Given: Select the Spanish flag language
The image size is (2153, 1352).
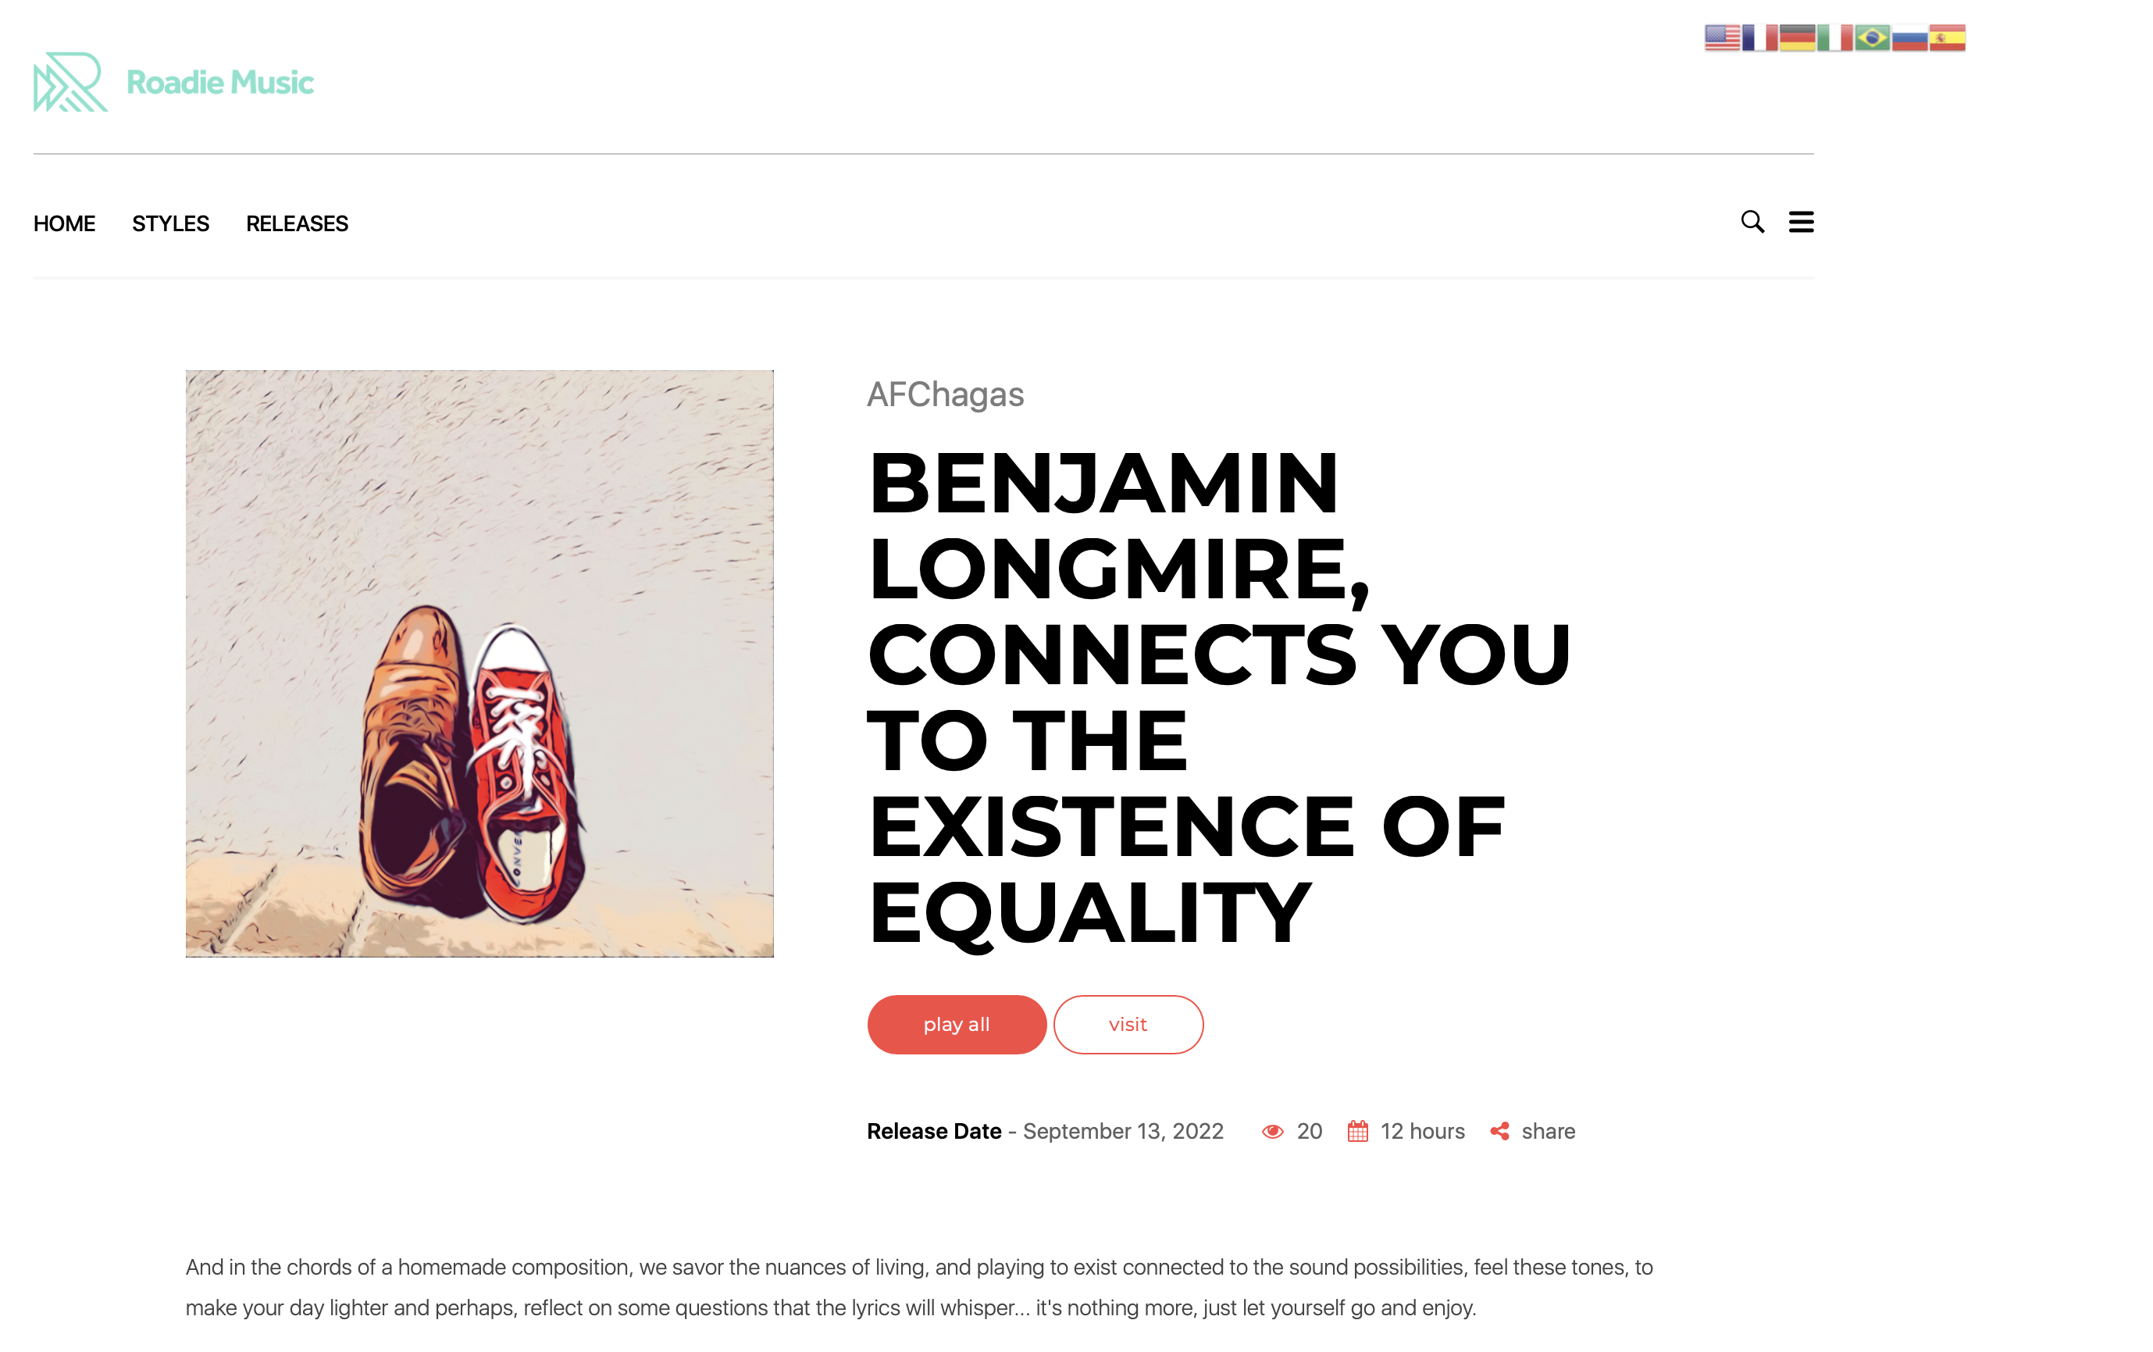Looking at the screenshot, I should (x=1948, y=37).
